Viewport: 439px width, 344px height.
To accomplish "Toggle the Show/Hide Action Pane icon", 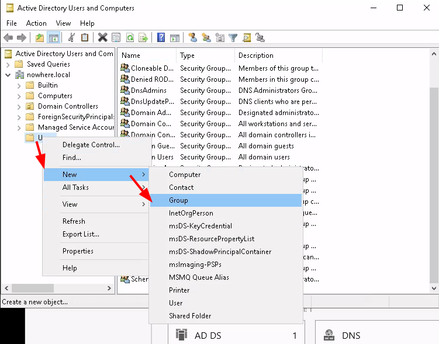I will coord(175,37).
